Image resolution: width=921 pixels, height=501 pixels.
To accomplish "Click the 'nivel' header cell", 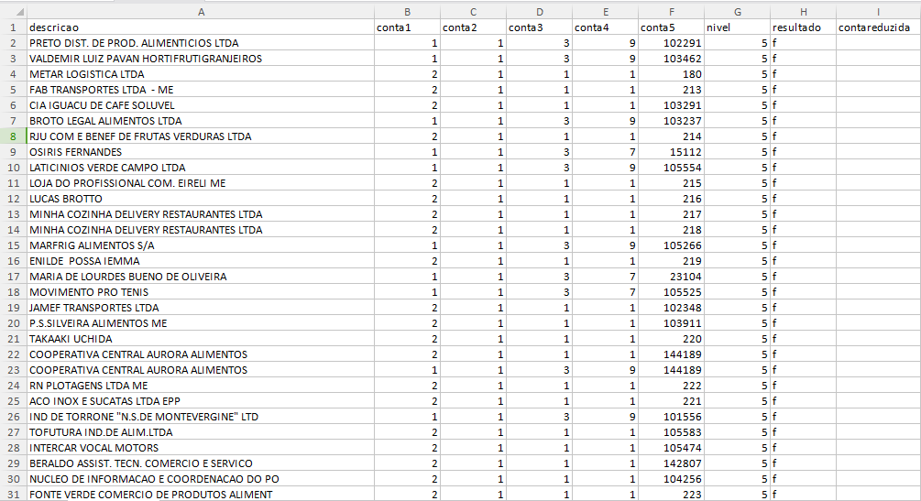I will tap(738, 27).
